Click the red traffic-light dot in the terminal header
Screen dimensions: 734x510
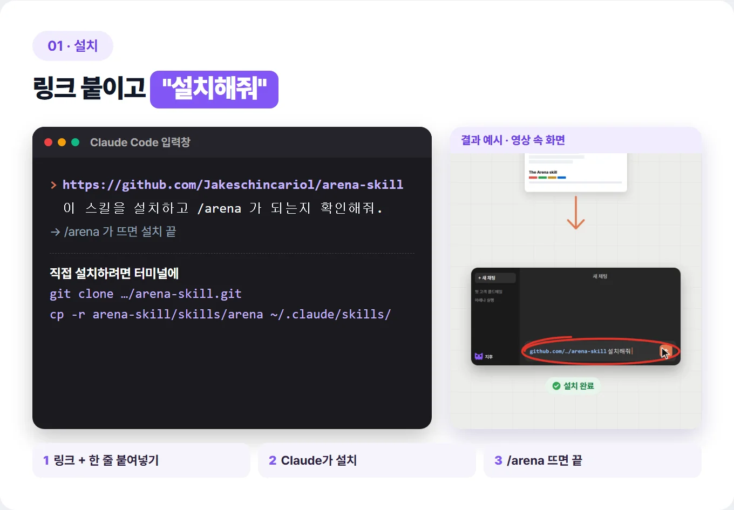tap(48, 142)
